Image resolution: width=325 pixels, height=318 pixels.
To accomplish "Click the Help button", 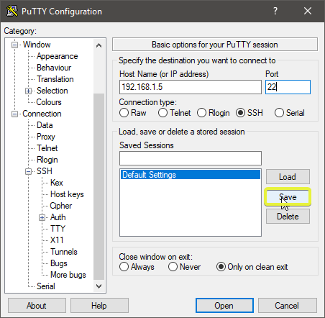I will [x=99, y=306].
